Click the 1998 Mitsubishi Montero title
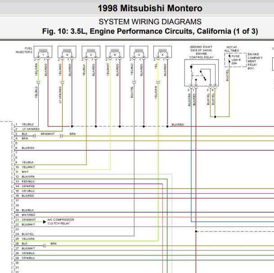The width and height of the screenshot is (274, 273). point(150,8)
